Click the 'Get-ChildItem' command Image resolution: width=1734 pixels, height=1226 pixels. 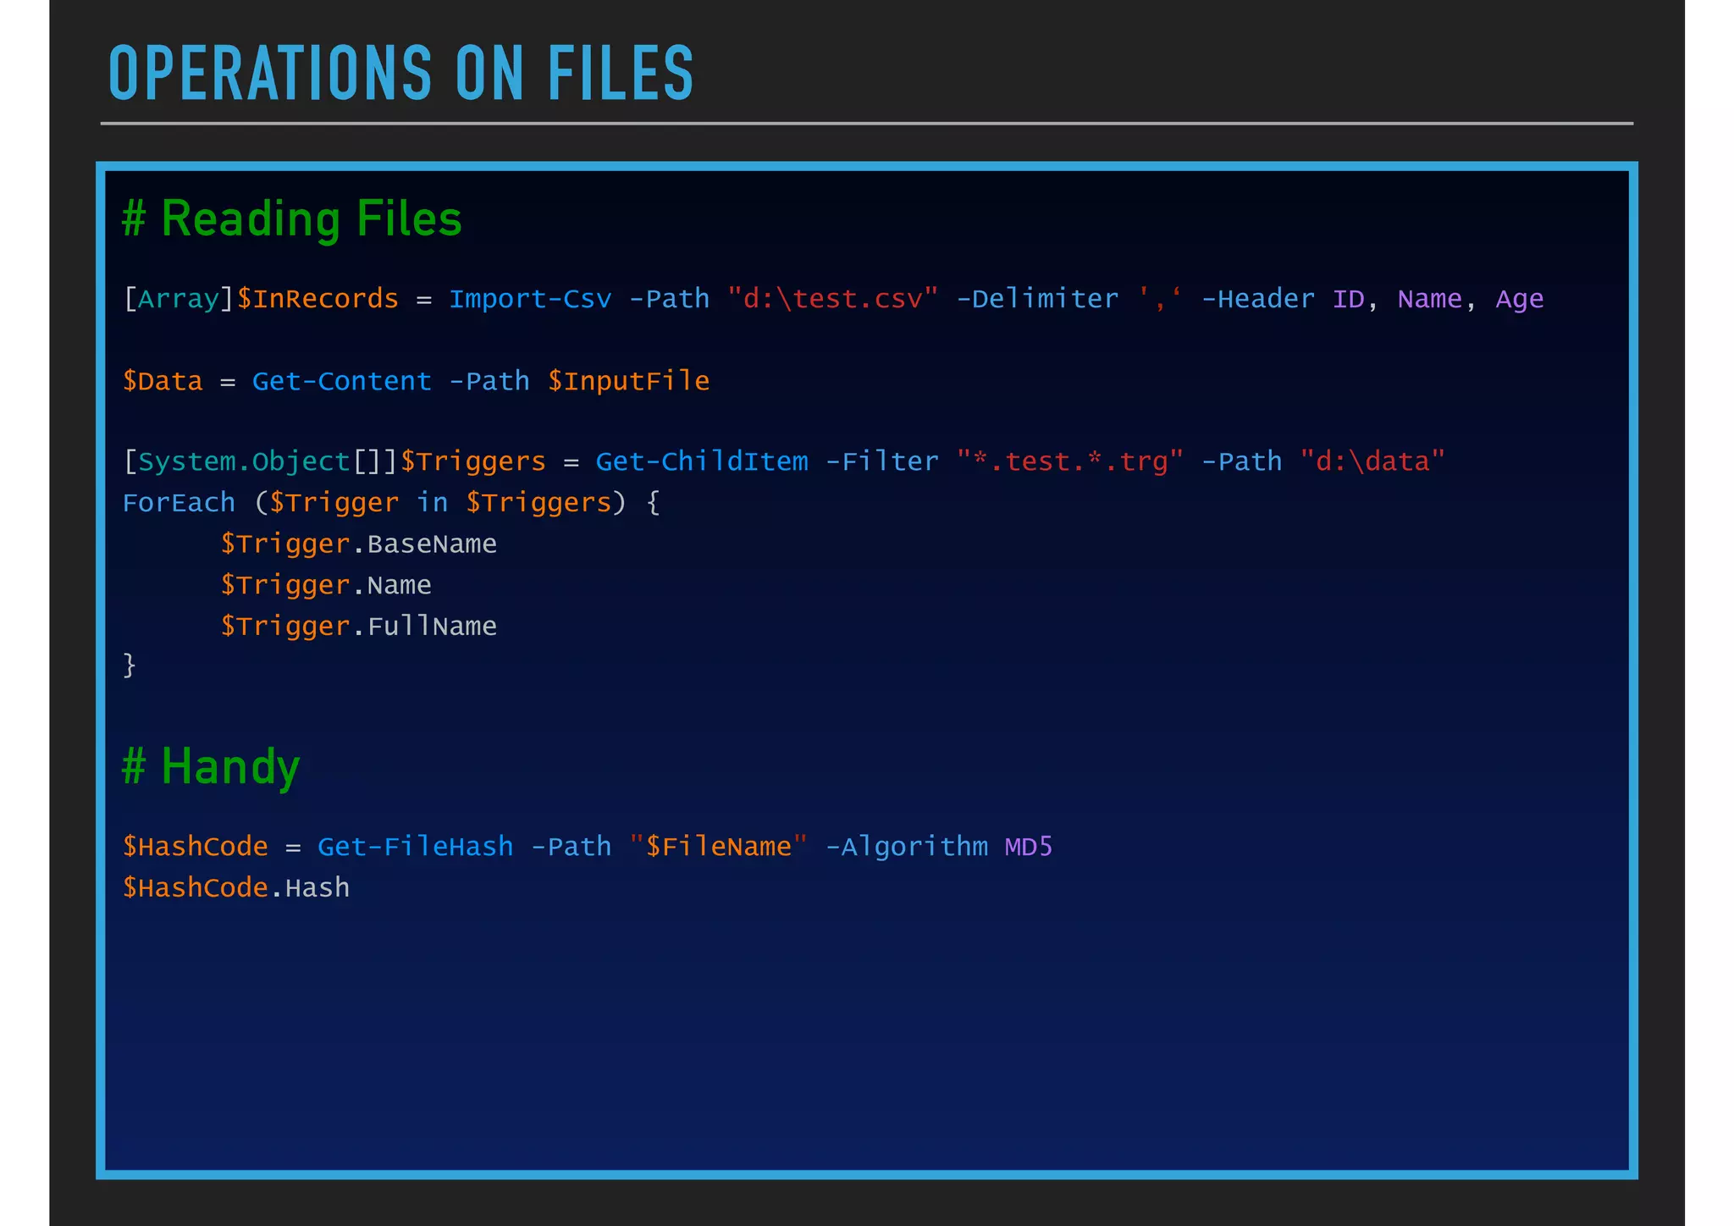[x=702, y=461]
